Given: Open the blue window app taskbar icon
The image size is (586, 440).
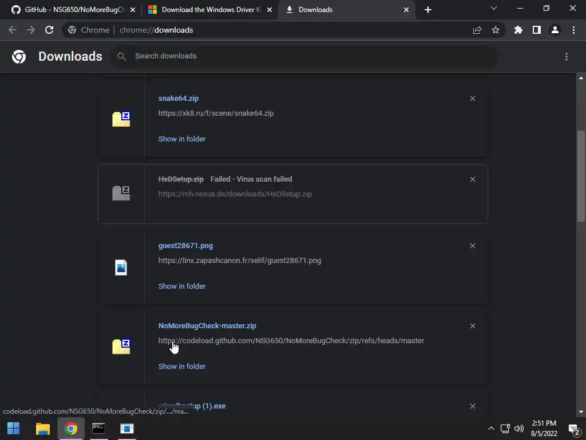Looking at the screenshot, I should click(x=127, y=429).
